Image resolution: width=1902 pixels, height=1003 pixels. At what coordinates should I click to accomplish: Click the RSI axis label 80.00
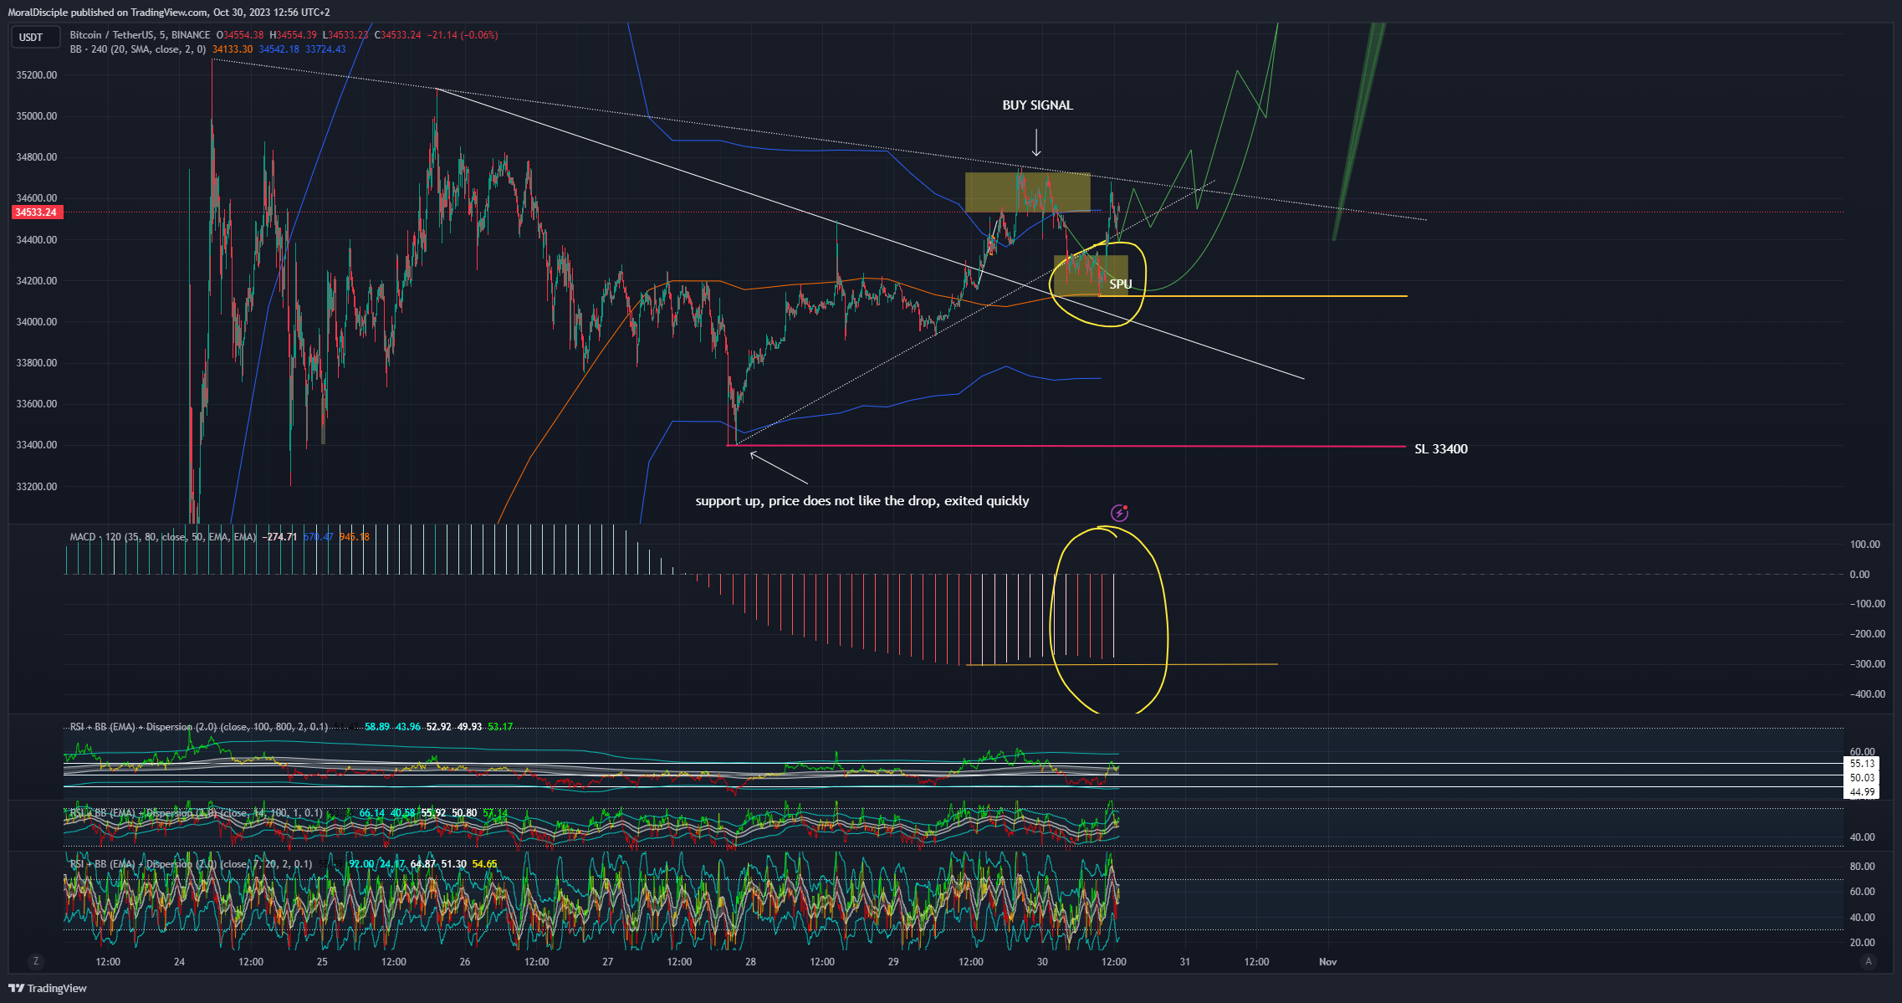pos(1863,867)
